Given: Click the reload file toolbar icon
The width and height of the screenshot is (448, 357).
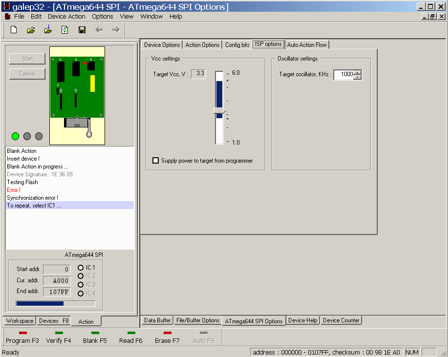Looking at the screenshot, I should (x=65, y=30).
